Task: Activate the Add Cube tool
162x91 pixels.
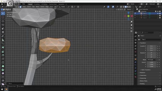Action: (3, 44)
